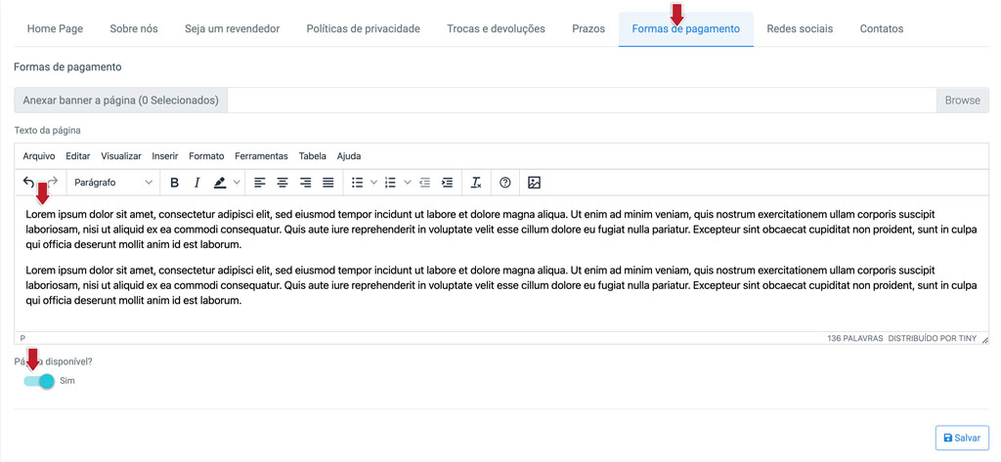Expand numbered list style dropdown arrow
Viewport: 1001px width, 462px height.
click(x=408, y=183)
